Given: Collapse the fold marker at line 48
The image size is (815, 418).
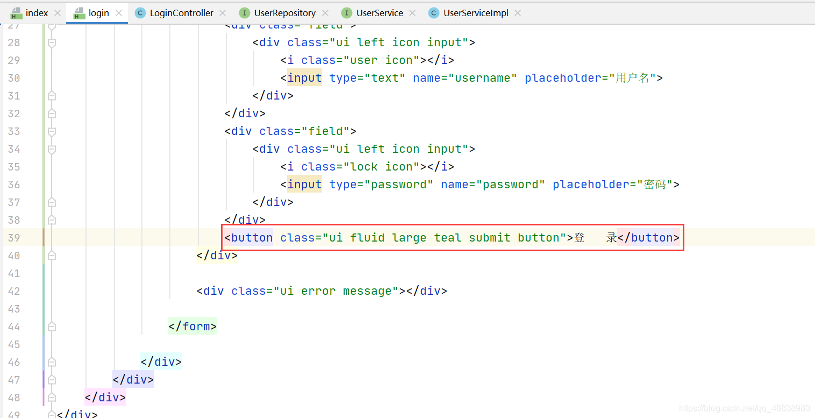Looking at the screenshot, I should 52,398.
